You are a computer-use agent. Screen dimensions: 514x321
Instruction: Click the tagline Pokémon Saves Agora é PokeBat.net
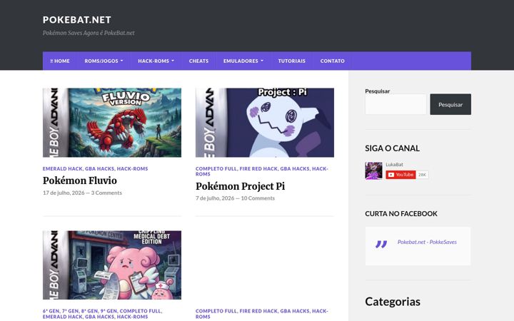(x=89, y=33)
